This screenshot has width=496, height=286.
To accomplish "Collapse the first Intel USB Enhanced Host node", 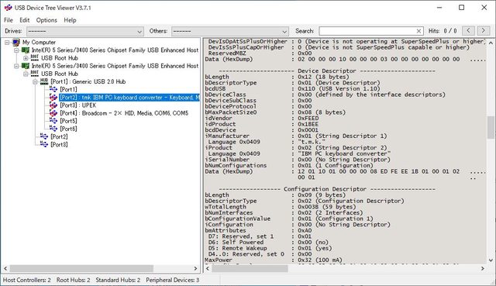I will 16,50.
